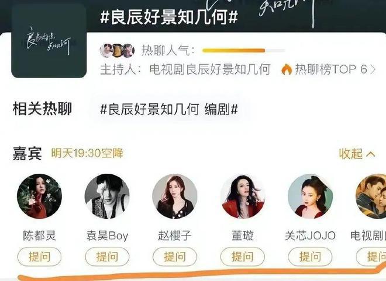Open related topic #良辰好景知几何 编剧#
The image size is (386, 281).
169,109
